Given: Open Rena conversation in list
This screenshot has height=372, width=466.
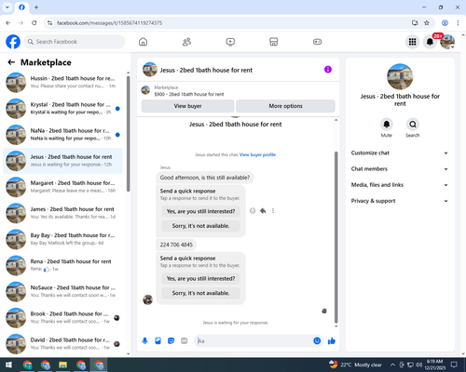Looking at the screenshot, I should [x=62, y=265].
